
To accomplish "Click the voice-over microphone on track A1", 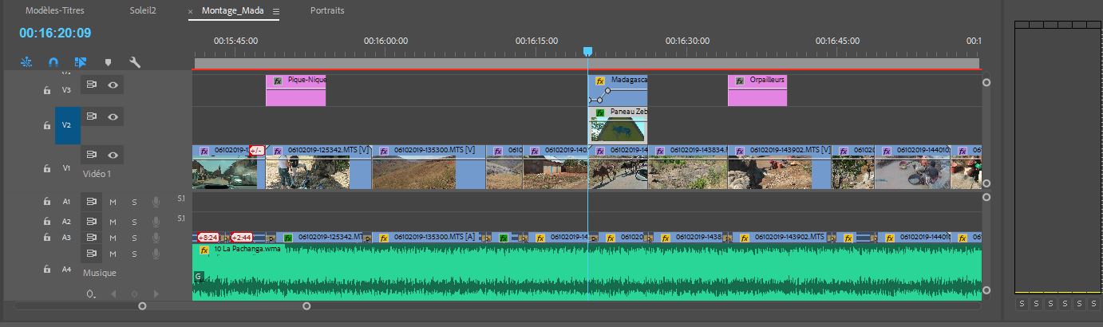I will coord(156,202).
